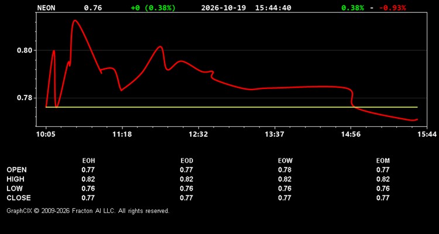439x234 pixels.
Task: Select the 10:05 time axis label
Action: point(46,135)
